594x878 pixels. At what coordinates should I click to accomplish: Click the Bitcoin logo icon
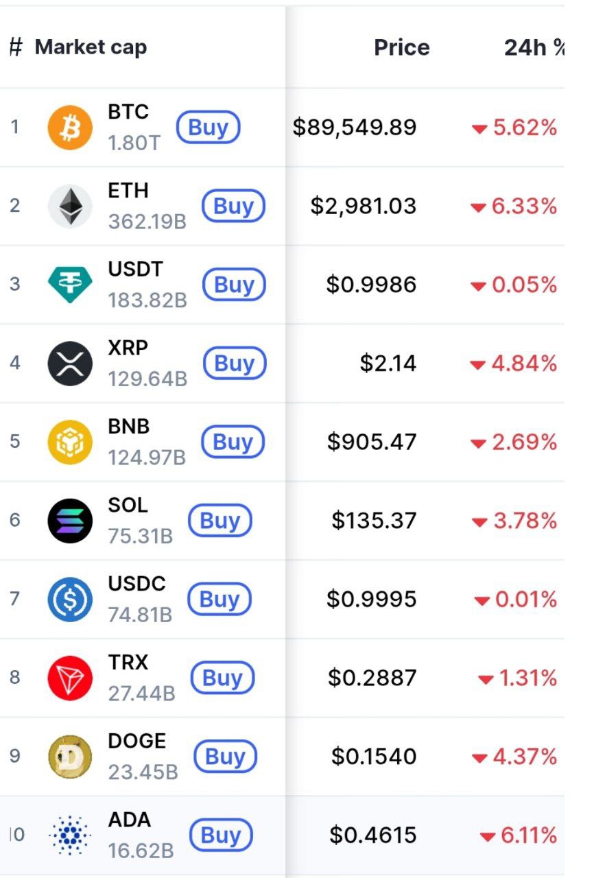click(69, 128)
